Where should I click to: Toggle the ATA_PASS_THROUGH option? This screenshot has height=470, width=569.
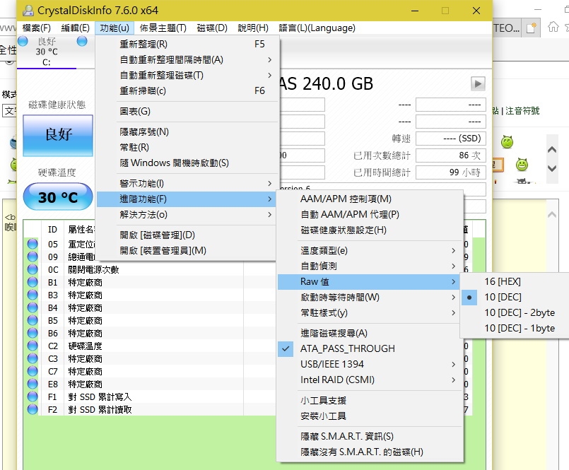[x=370, y=348]
